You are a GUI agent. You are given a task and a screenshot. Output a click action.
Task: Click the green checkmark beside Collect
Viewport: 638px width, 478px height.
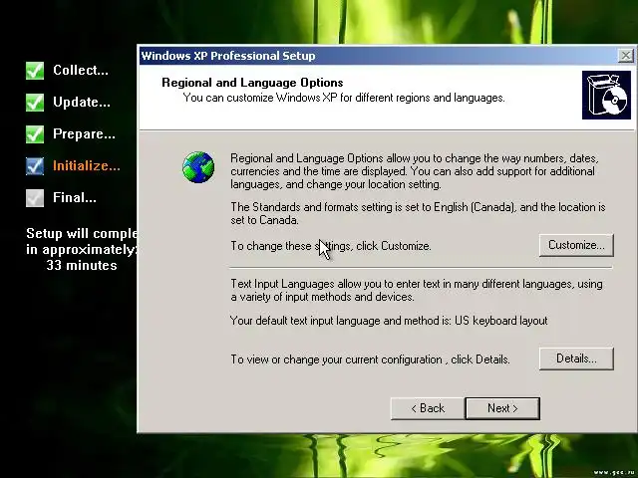coord(35,71)
